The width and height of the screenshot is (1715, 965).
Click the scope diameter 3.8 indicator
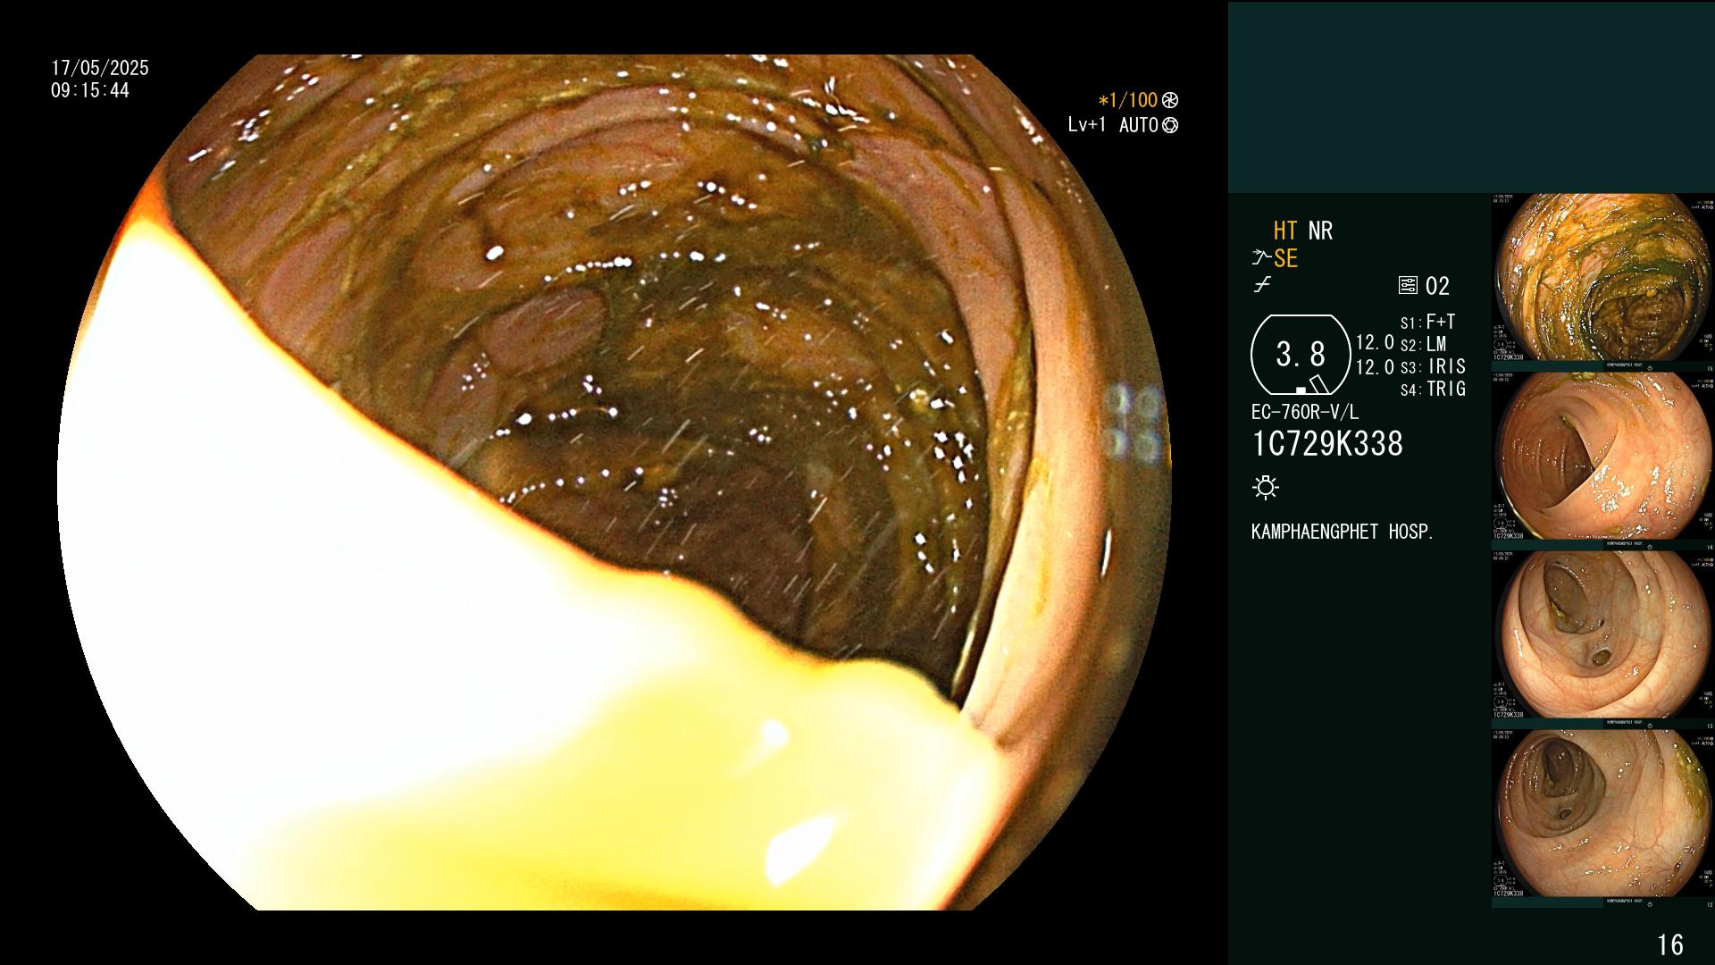click(1301, 355)
